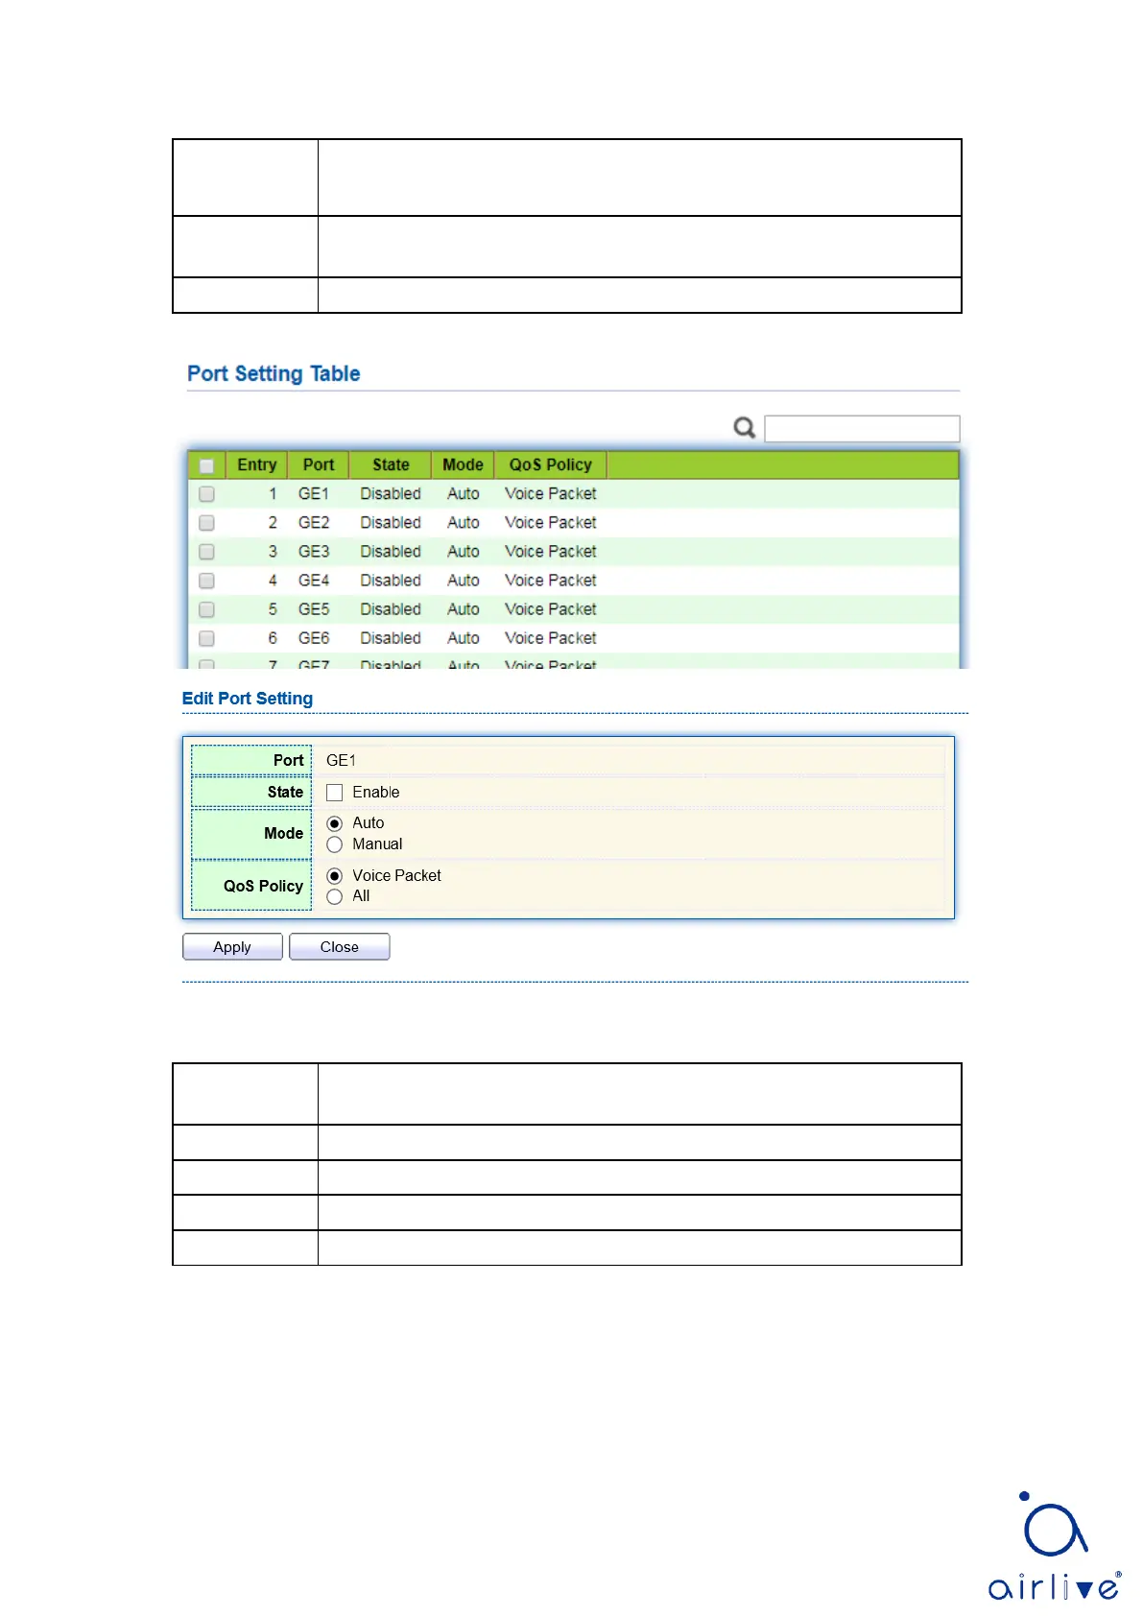Select Voice Packet QoS policy
Image resolution: width=1143 pixels, height=1616 pixels.
pyautogui.click(x=335, y=876)
